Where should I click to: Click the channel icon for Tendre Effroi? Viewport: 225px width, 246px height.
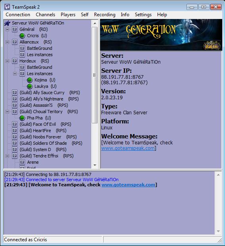pos(15,156)
